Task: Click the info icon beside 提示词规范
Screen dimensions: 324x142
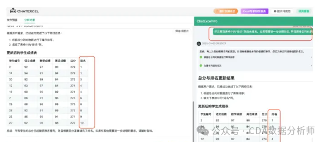Action: 275,11
